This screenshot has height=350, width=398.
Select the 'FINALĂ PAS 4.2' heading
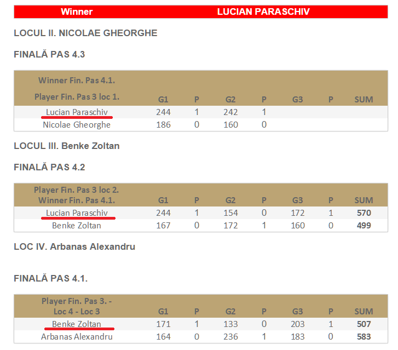[x=49, y=167]
